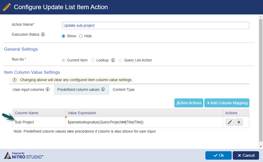Click Add Column Mapping button
The width and height of the screenshot is (263, 162).
[227, 103]
